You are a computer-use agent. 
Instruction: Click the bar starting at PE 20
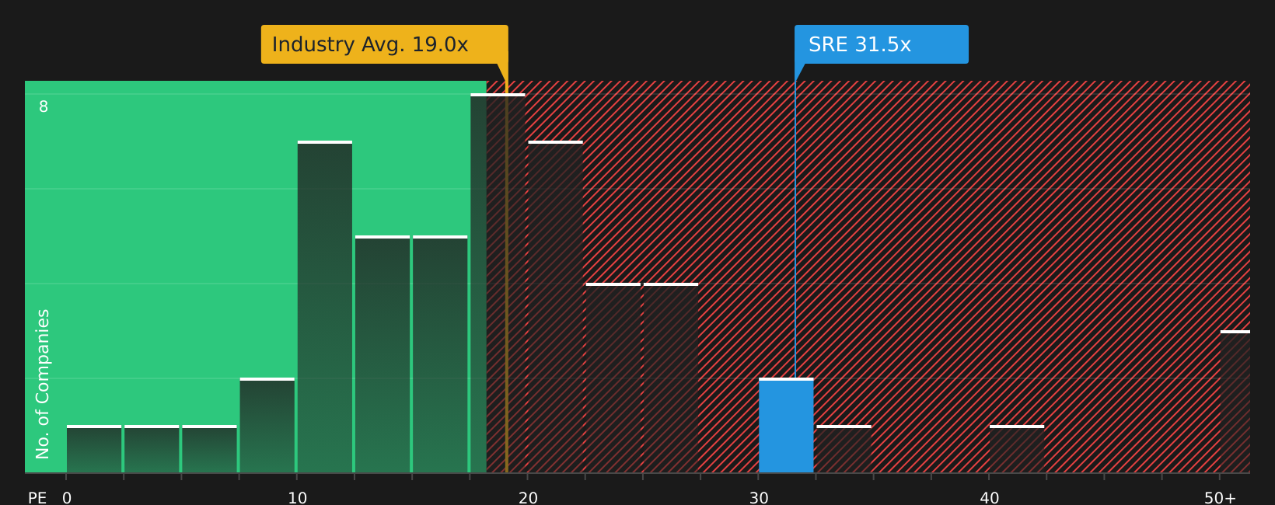tap(555, 307)
